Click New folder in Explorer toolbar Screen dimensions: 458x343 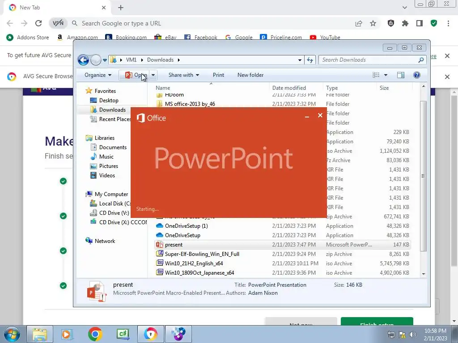pos(250,75)
